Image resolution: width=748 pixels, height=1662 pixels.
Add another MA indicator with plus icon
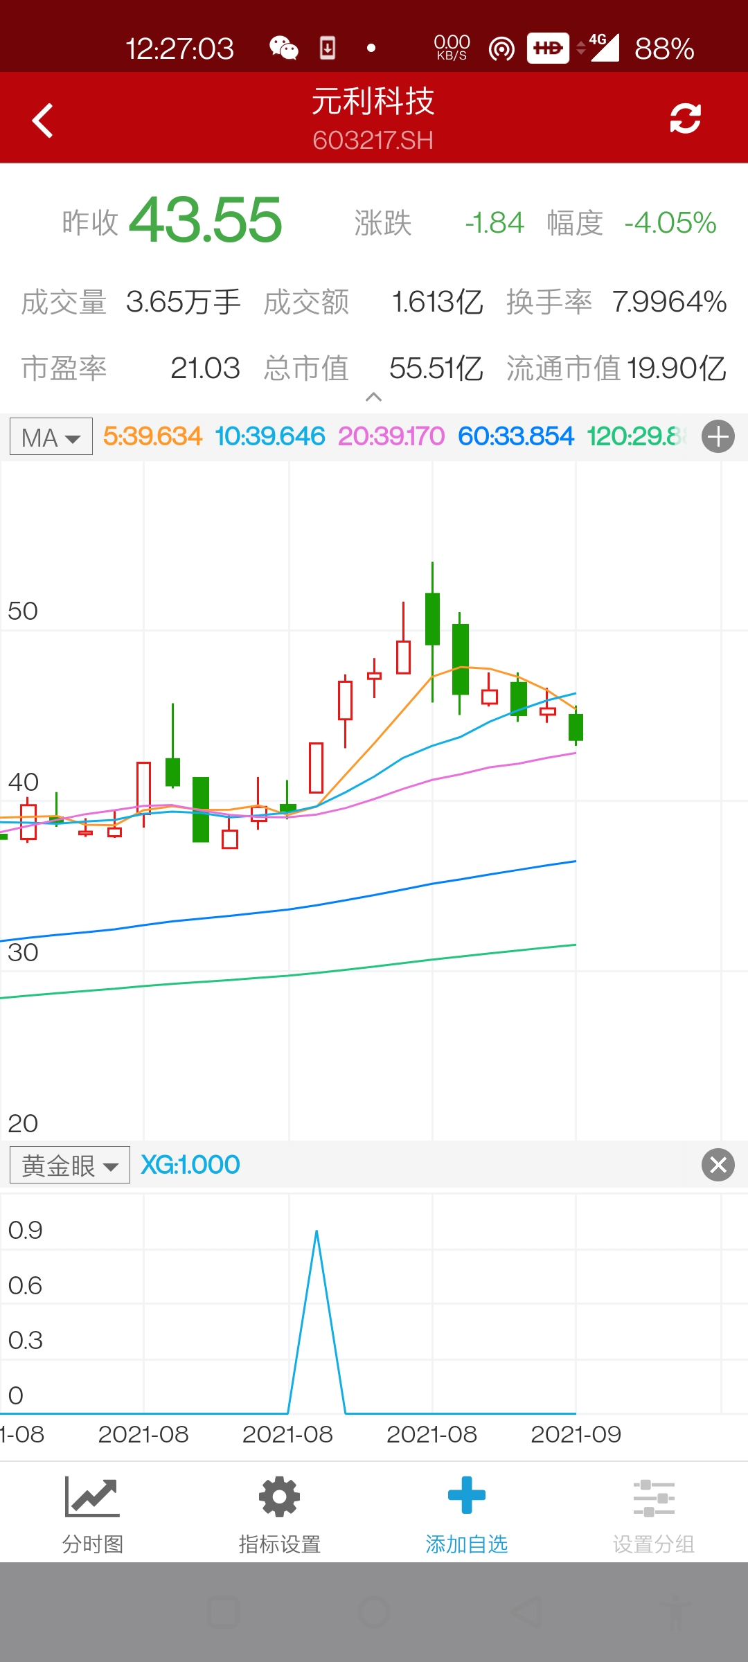click(718, 437)
